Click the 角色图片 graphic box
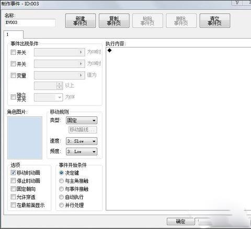 click(25, 138)
